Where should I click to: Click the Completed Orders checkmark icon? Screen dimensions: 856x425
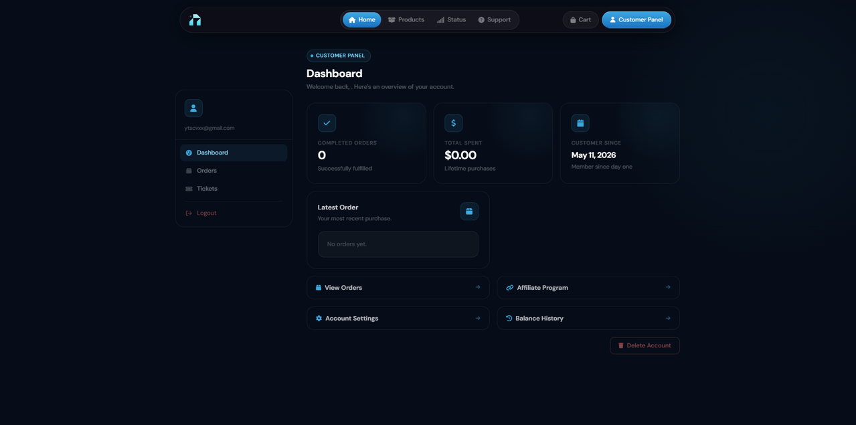pyautogui.click(x=327, y=123)
